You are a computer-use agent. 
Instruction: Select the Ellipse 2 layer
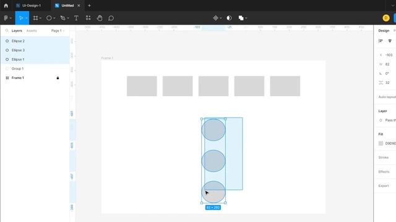(x=35, y=41)
